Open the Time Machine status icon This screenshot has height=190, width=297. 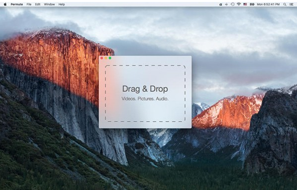[233, 4]
